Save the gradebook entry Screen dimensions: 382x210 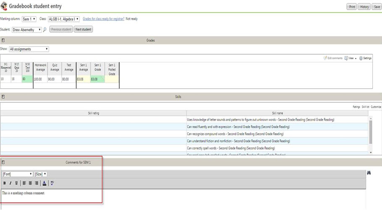click(377, 7)
